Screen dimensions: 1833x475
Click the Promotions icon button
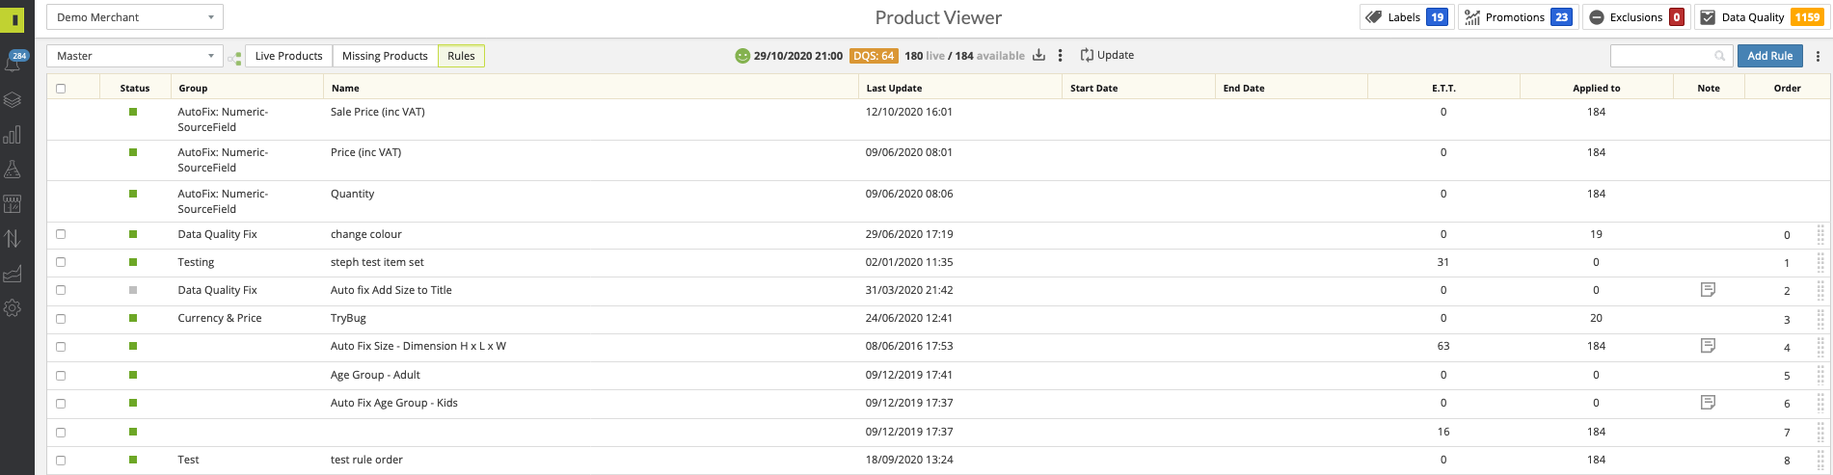pos(1518,17)
